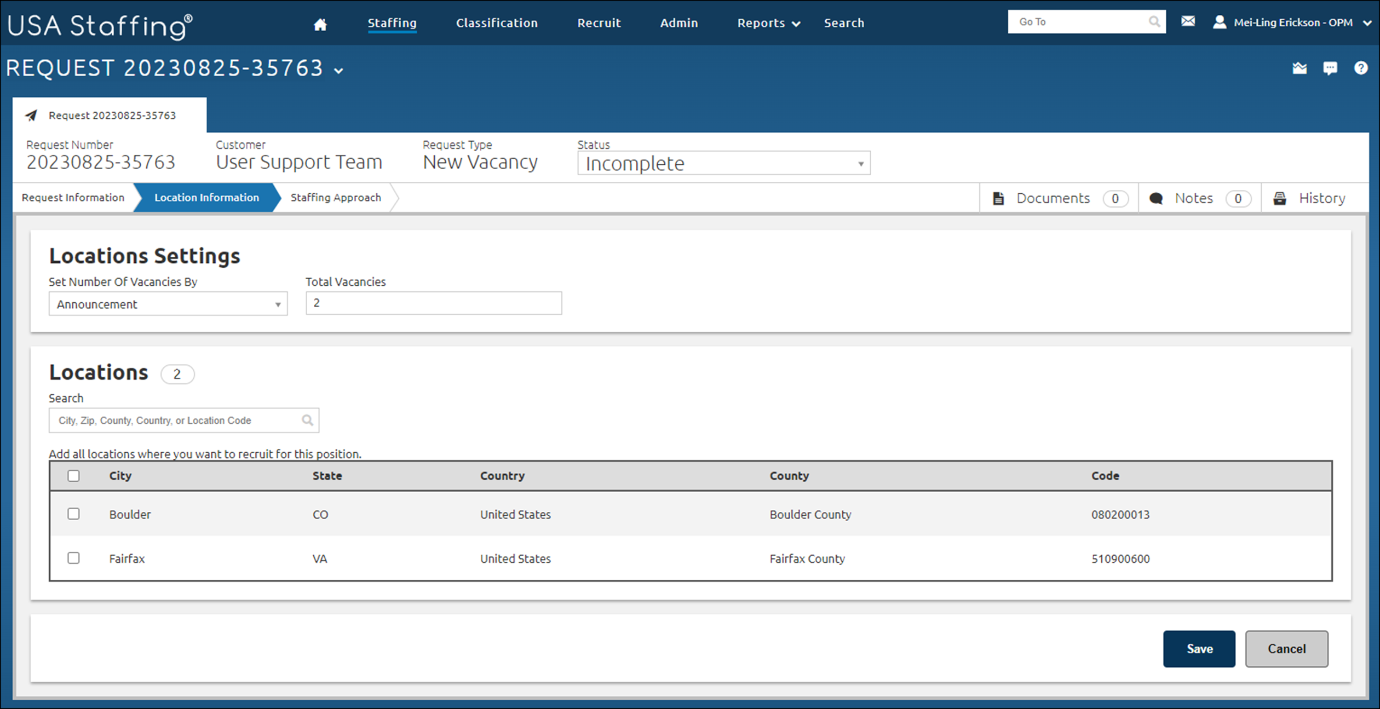This screenshot has width=1380, height=709.
Task: Switch to Staffing Approach step
Action: 336,198
